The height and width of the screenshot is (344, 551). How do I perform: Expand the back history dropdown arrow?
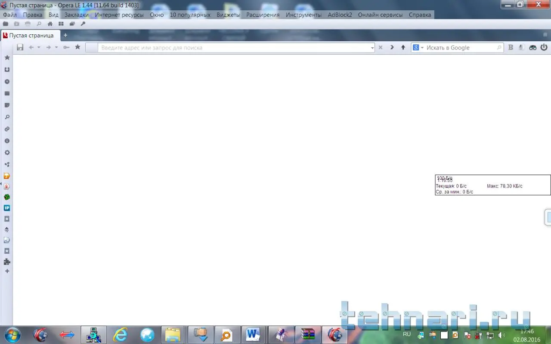39,47
